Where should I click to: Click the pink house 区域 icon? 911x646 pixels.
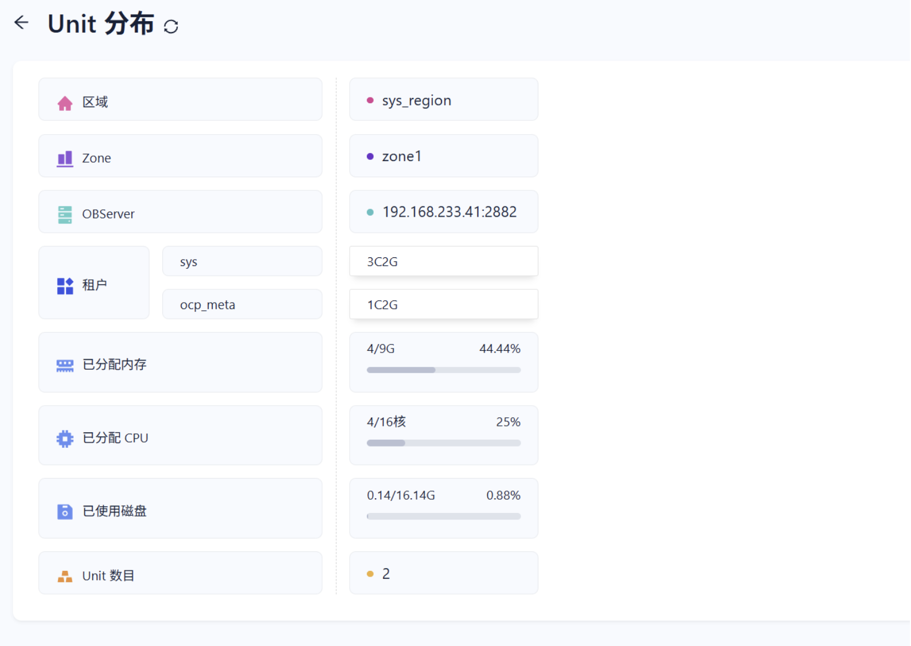65,103
